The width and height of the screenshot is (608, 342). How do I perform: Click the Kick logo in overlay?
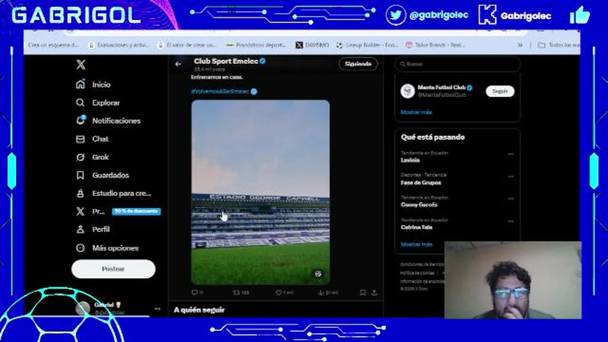click(487, 15)
